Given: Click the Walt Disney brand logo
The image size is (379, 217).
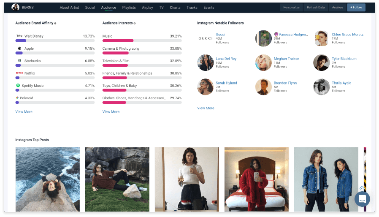Looking at the screenshot, I should point(19,36).
